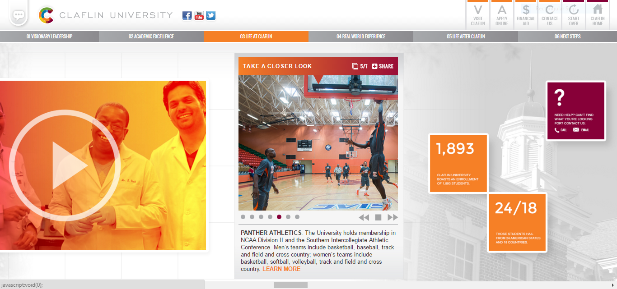Open the Twitter feed icon
Image resolution: width=617 pixels, height=289 pixels.
coord(211,15)
